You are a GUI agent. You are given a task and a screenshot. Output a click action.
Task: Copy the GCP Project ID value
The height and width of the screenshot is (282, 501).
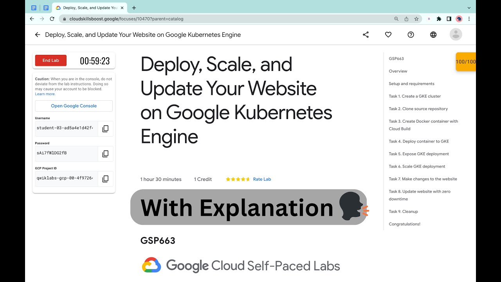105,179
